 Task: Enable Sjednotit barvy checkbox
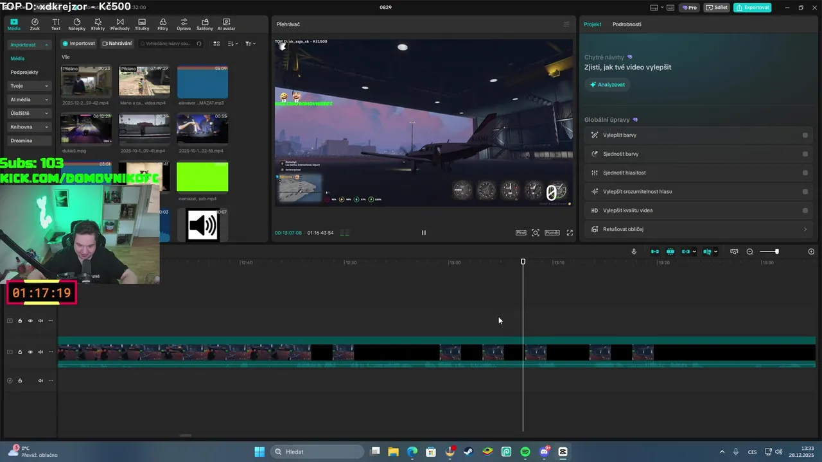[x=805, y=154]
